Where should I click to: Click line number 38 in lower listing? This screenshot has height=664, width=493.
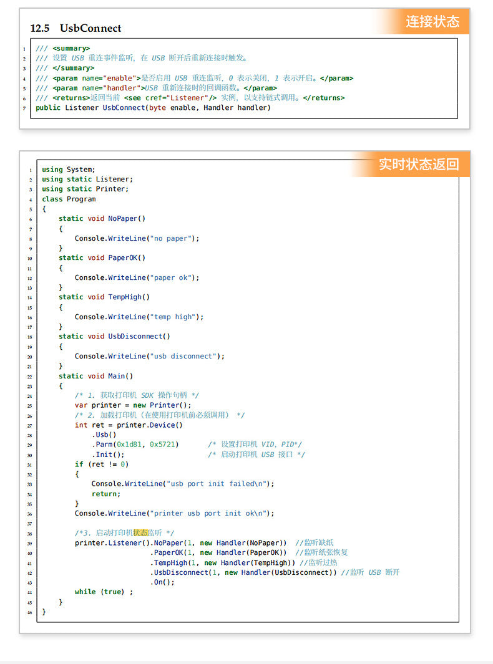click(30, 534)
